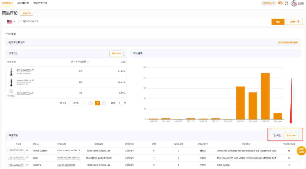Viewport: 306px width, 169px height.
Task: Export review download list to Excel
Action: [x=291, y=136]
